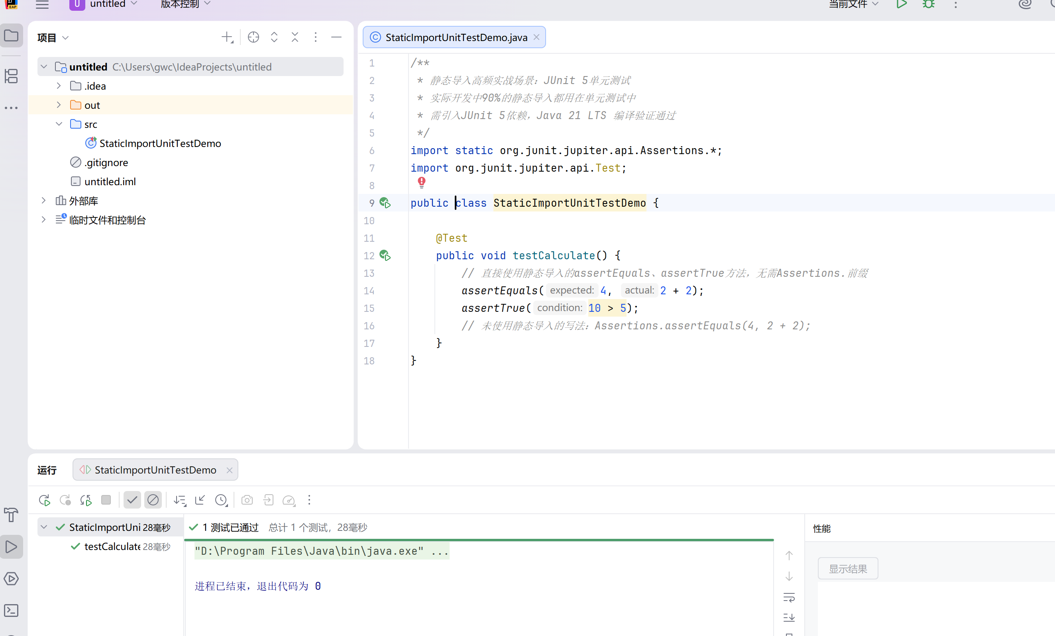The image size is (1055, 636).
Task: Click the select opened file crosshair icon
Action: pyautogui.click(x=253, y=37)
